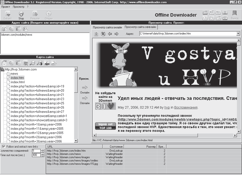Click the Воспоминания category link
This screenshot has height=175, width=242.
point(186,107)
